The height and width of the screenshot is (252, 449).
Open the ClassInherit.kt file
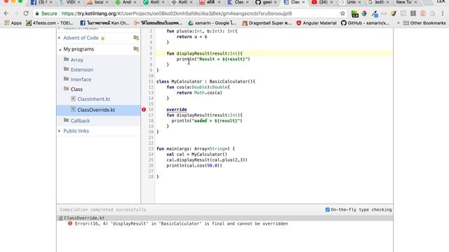[x=93, y=99]
